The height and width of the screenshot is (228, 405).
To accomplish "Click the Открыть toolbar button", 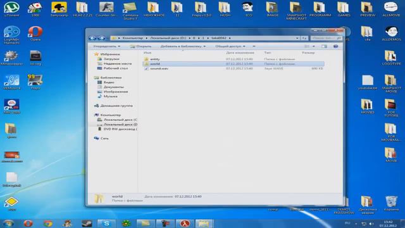I will point(140,46).
